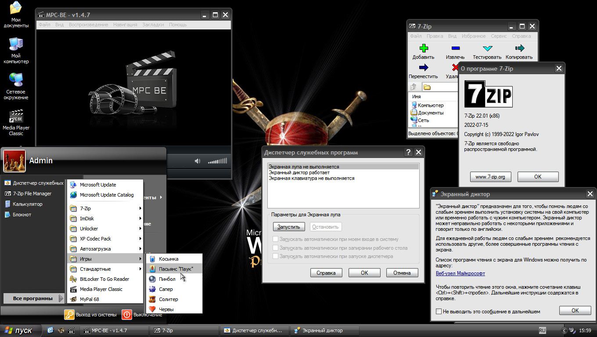Switch to MPC-BE taskbar button

coord(115,330)
